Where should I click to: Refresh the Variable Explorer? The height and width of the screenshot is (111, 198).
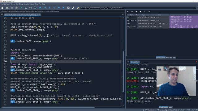[x=149, y=12]
